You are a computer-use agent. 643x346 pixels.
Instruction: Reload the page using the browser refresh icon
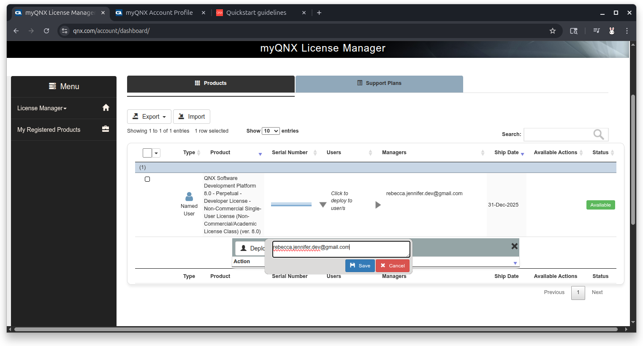[x=46, y=31]
